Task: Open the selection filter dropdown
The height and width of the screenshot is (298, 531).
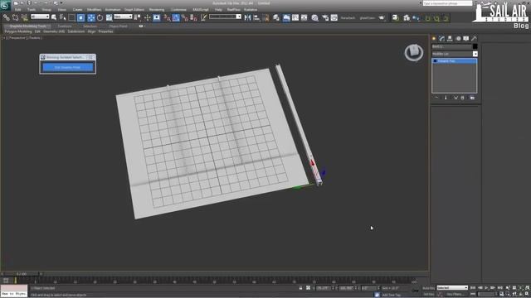Action: point(40,17)
